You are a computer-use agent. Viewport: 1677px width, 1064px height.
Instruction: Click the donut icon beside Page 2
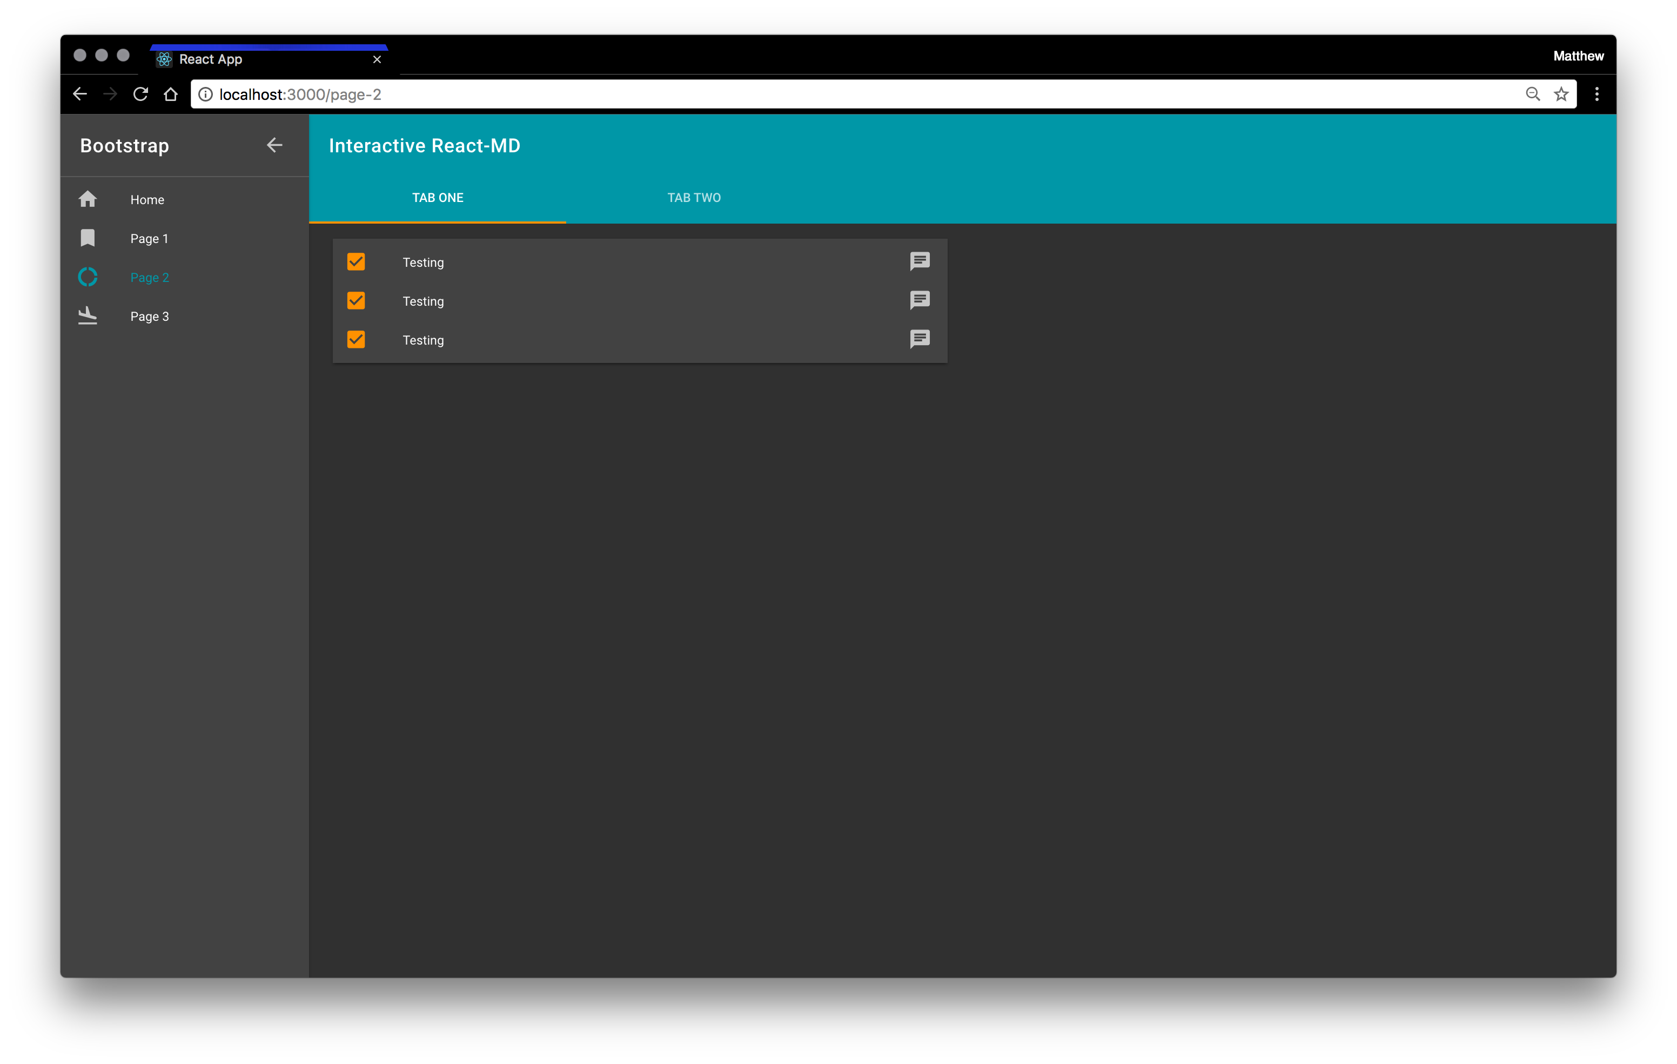click(88, 277)
